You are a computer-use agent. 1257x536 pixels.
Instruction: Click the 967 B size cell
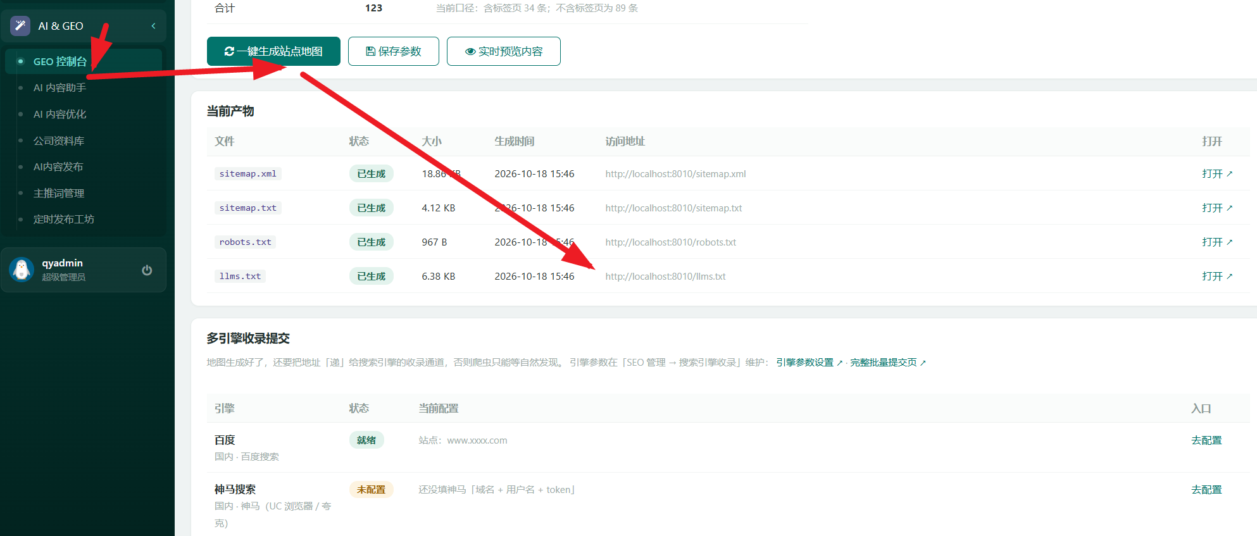tap(434, 242)
